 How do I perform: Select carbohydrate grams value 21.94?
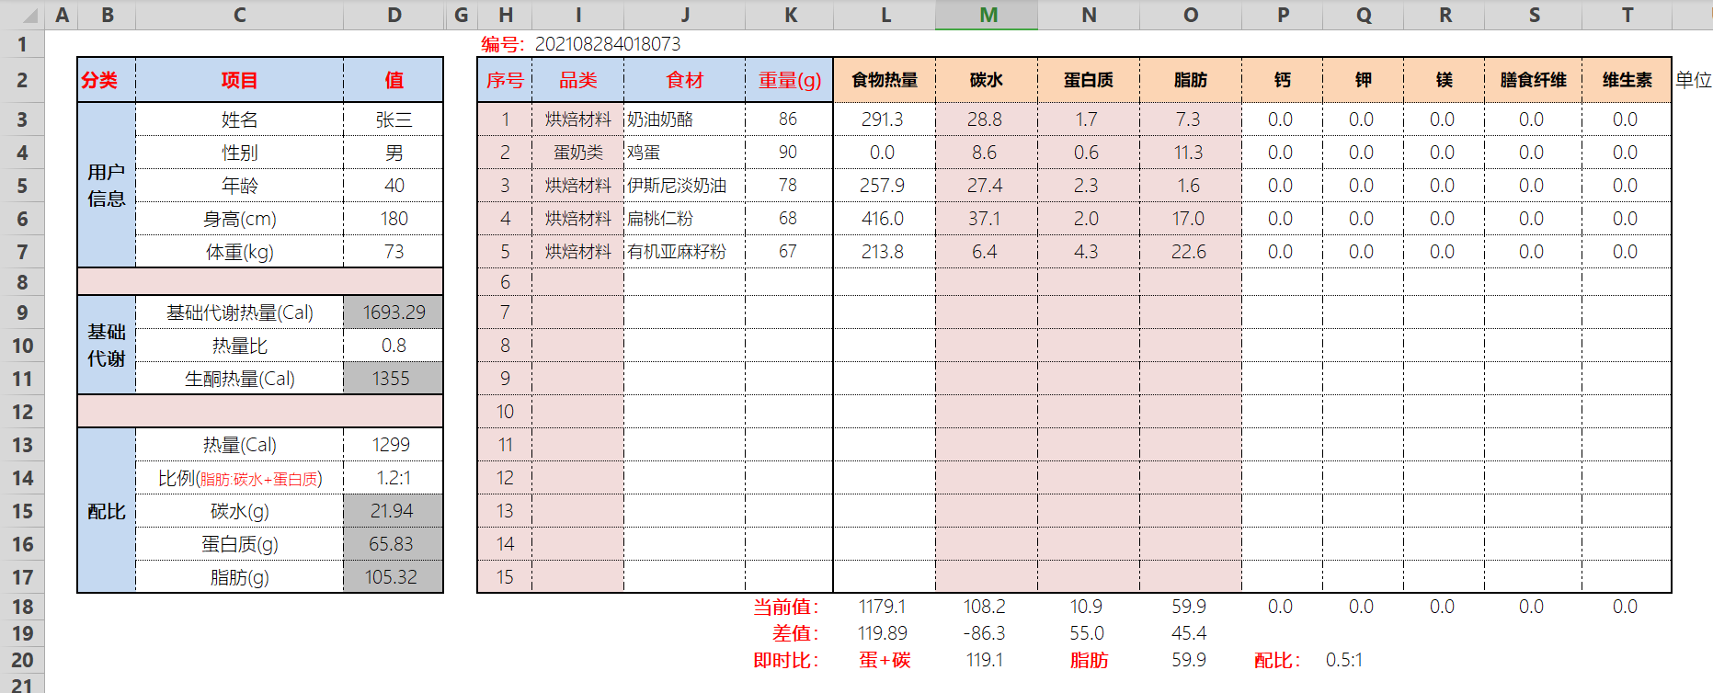pos(394,511)
